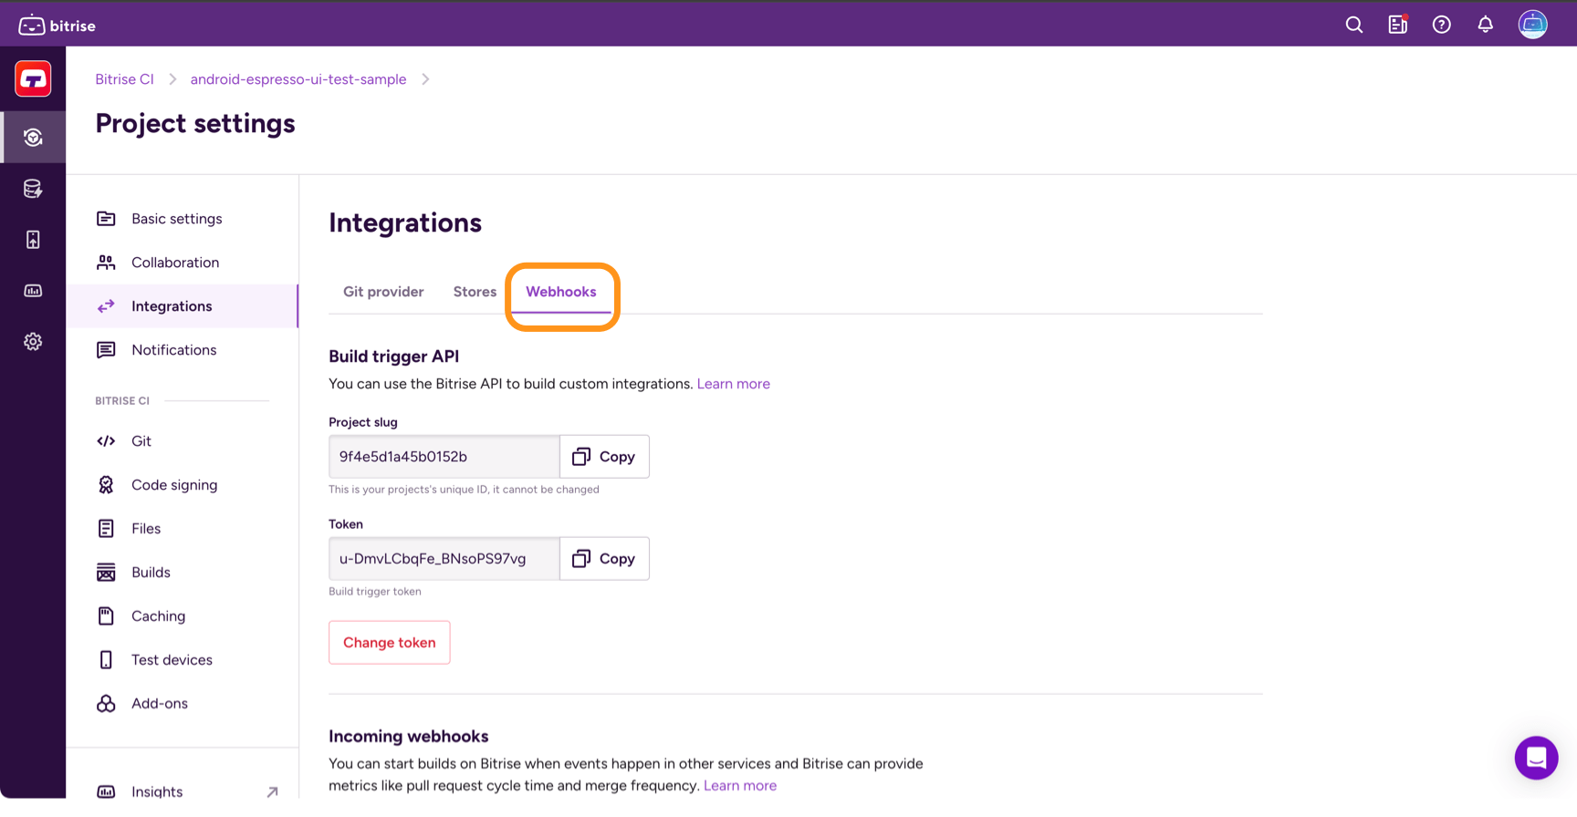
Task: Open notifications bell icon
Action: point(1486,25)
